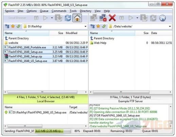The width and height of the screenshot is (176, 137).
Task: Click the Remaining time status field
Action: (121, 131)
